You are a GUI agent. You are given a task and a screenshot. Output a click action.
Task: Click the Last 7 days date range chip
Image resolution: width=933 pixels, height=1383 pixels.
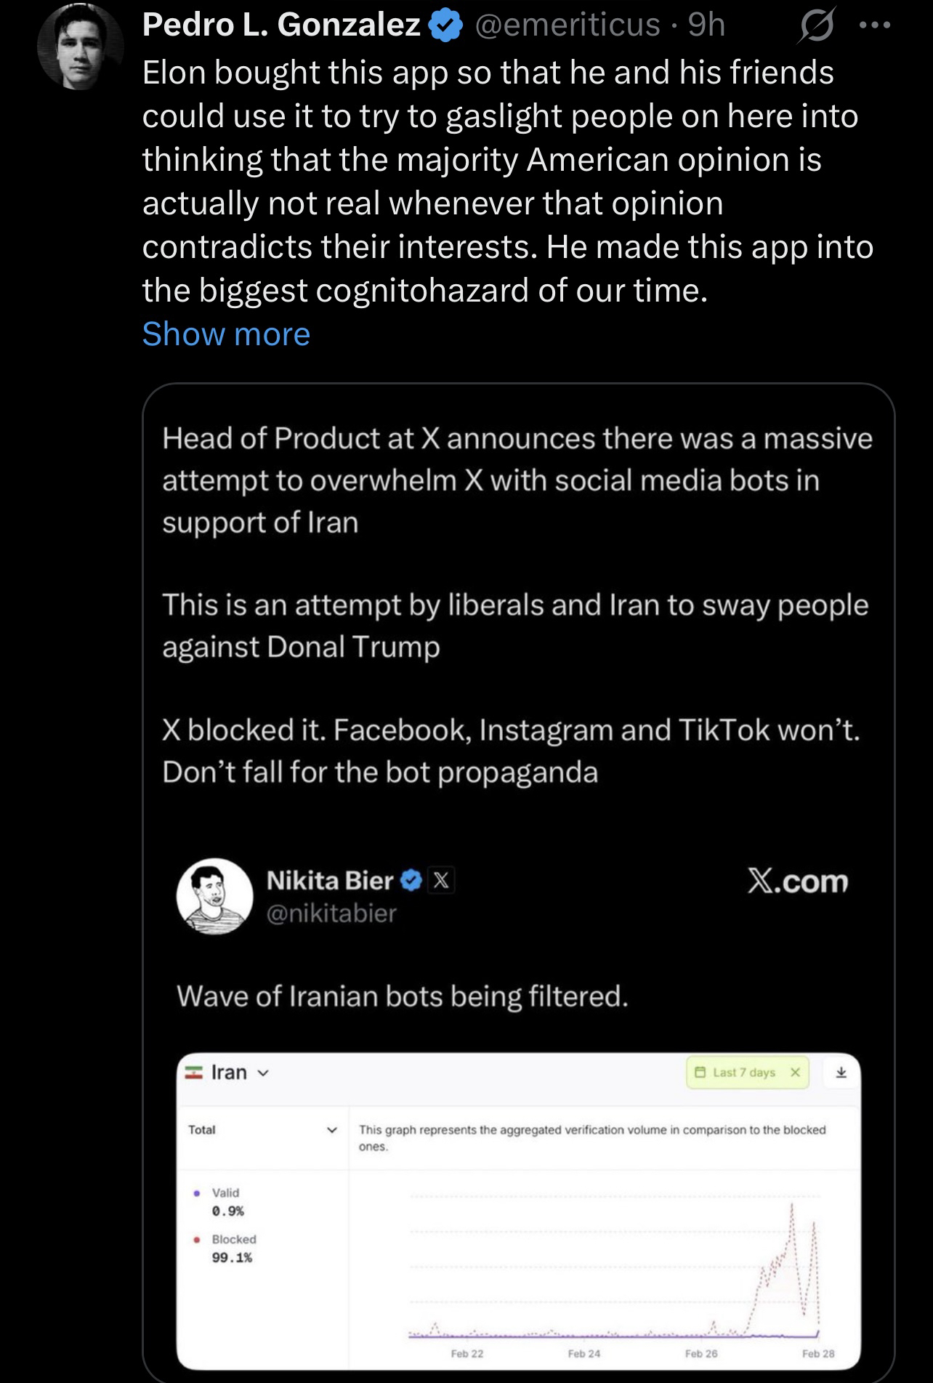pyautogui.click(x=738, y=1073)
